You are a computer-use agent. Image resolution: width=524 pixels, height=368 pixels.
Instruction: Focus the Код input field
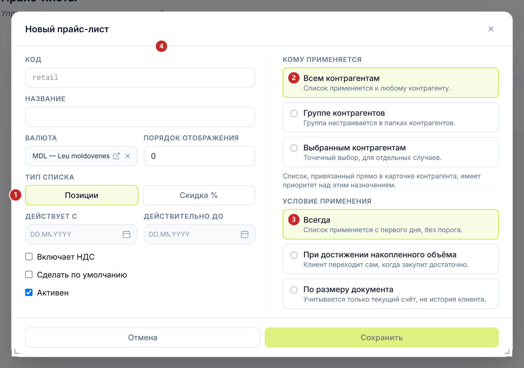[x=140, y=78]
